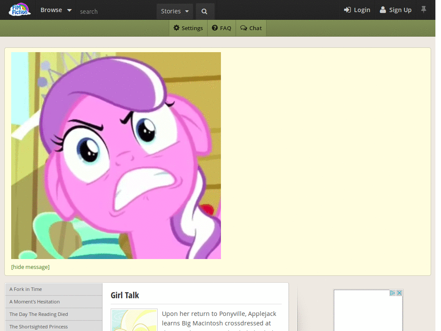Expand the Stories search type dropdown

tap(175, 11)
